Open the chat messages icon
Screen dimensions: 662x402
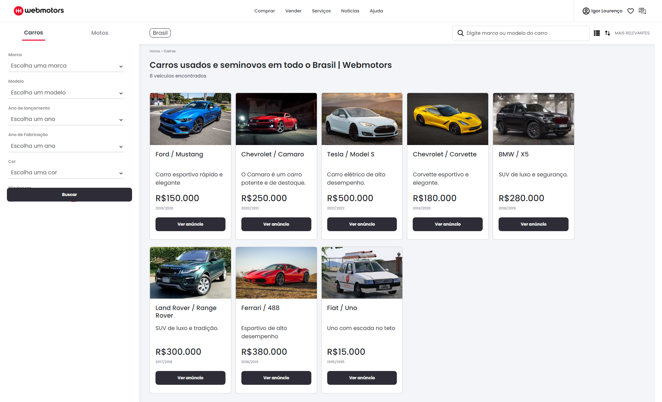pos(642,11)
